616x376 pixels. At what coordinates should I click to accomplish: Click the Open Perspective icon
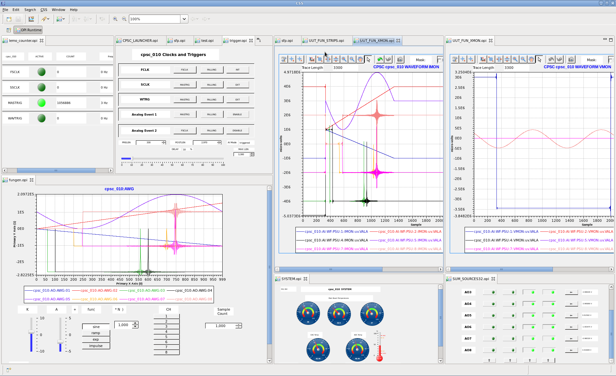tap(9, 30)
